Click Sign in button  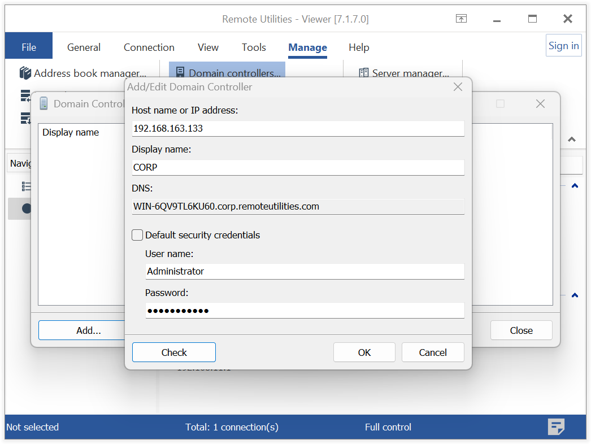563,46
